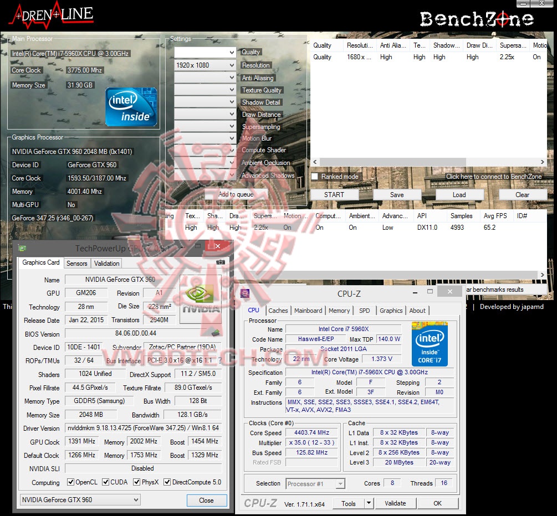Click the Close button in GPU-Z
Screen dimensions: 557x516
pos(206,500)
